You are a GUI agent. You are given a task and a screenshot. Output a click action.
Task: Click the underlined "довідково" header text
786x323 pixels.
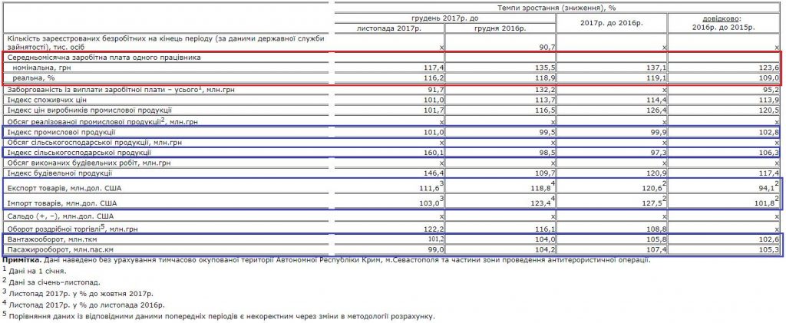pyautogui.click(x=724, y=18)
